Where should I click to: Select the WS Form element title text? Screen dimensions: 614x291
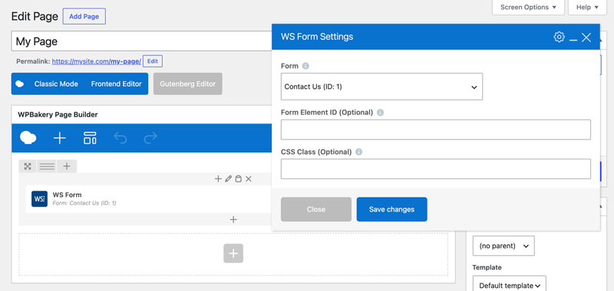pyautogui.click(x=68, y=195)
